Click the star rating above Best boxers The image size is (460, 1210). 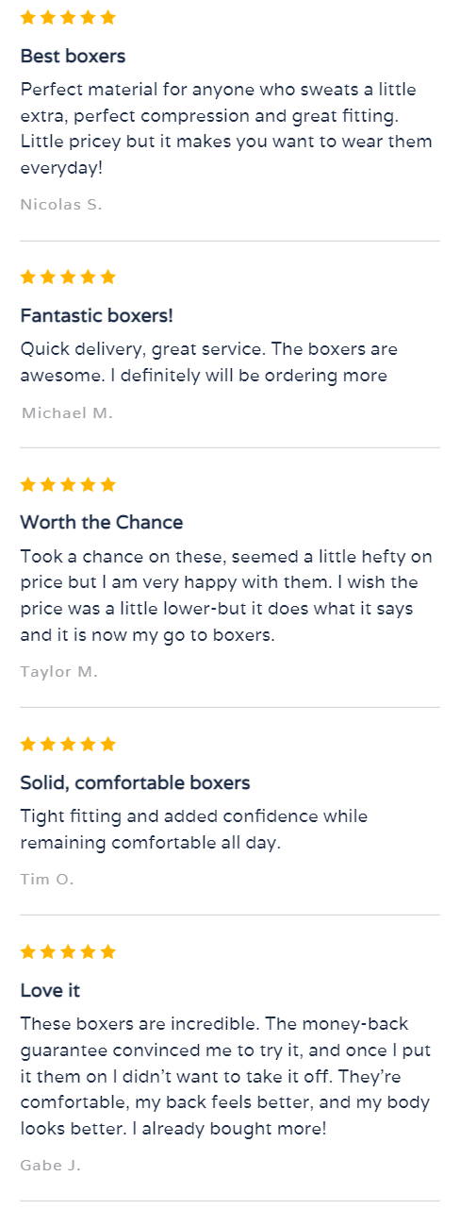coord(68,17)
